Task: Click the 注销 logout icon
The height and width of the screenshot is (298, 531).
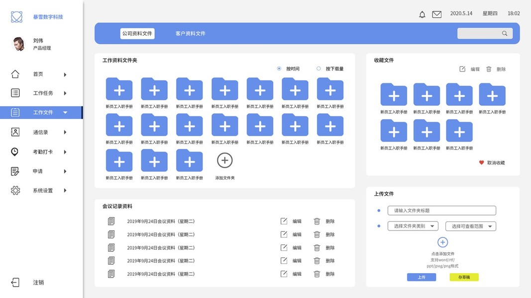Action: pos(15,283)
